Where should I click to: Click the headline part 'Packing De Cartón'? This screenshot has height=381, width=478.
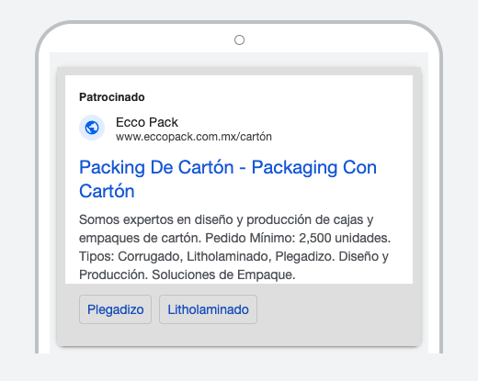(x=156, y=167)
